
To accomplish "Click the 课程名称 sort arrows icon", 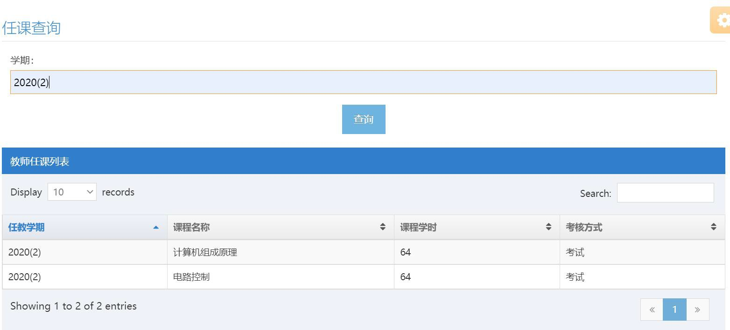I will pos(383,227).
